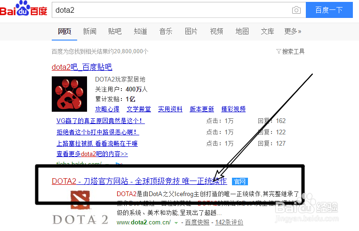The width and height of the screenshot is (359, 231).
Task: Click the dota2 tieba paw thumbnail
Action: click(69, 94)
